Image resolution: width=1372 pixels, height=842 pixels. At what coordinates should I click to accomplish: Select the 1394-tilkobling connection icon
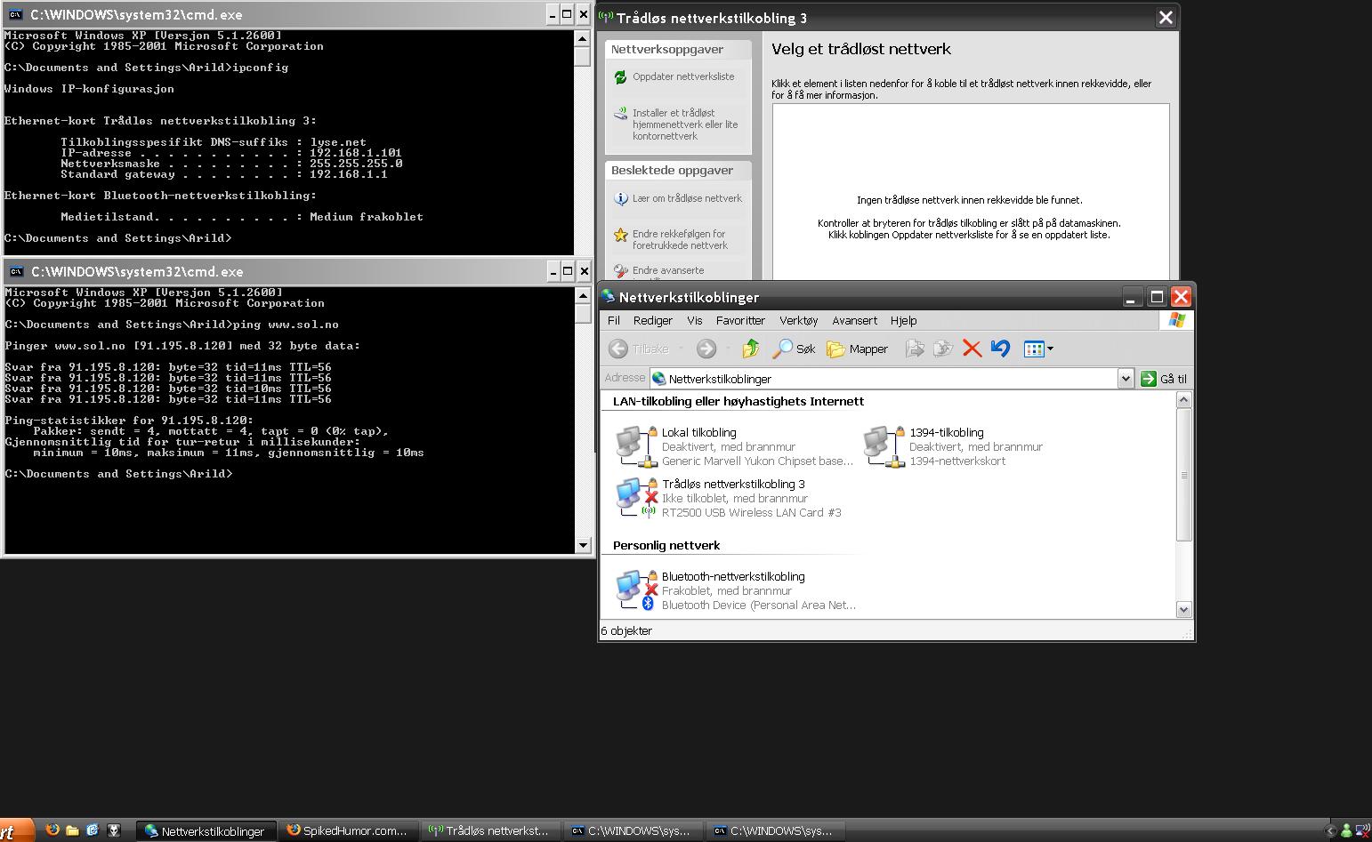point(884,446)
